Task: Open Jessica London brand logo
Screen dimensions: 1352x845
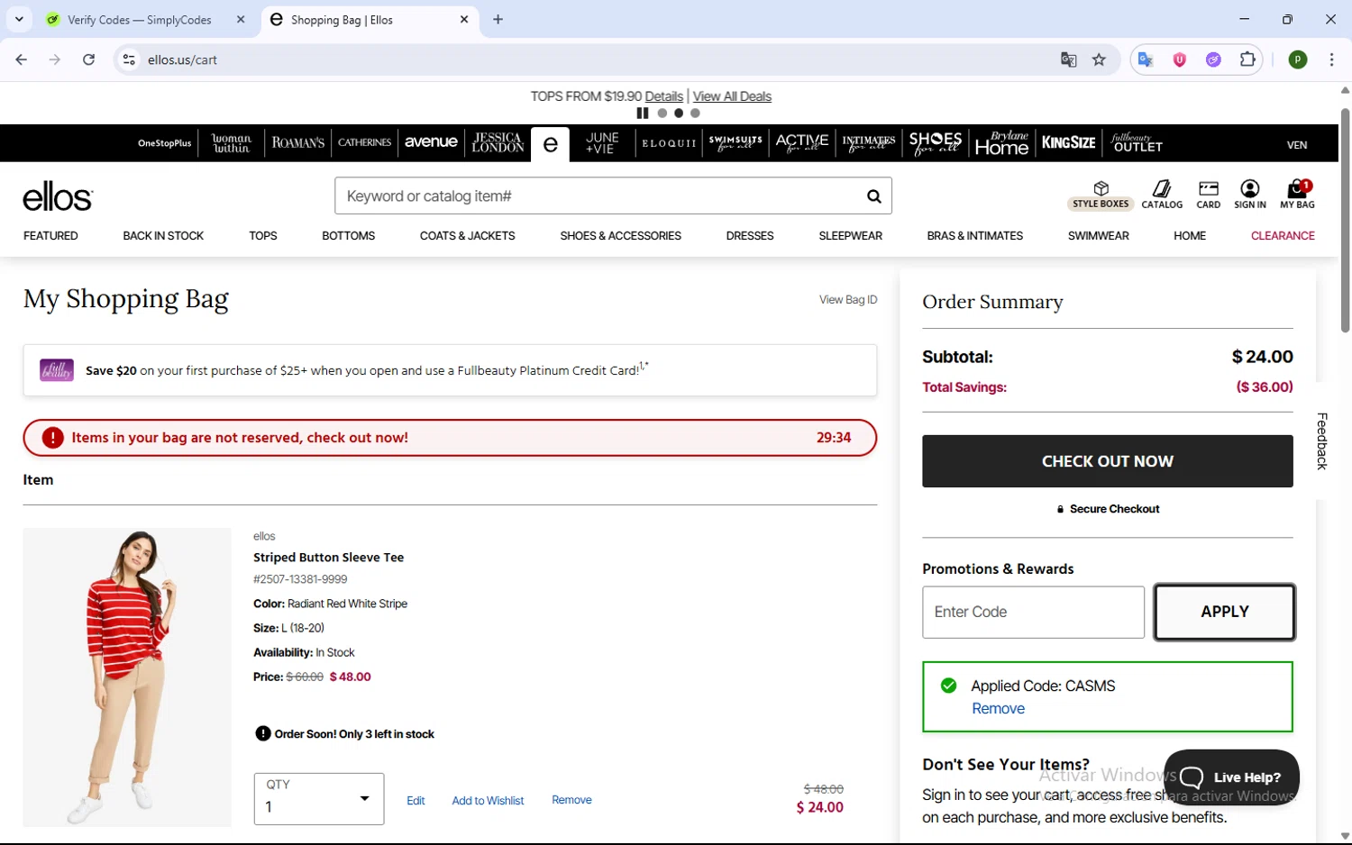Action: (498, 143)
